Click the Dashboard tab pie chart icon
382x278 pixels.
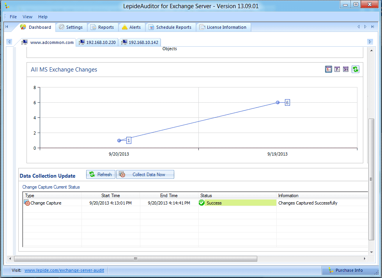click(x=23, y=27)
